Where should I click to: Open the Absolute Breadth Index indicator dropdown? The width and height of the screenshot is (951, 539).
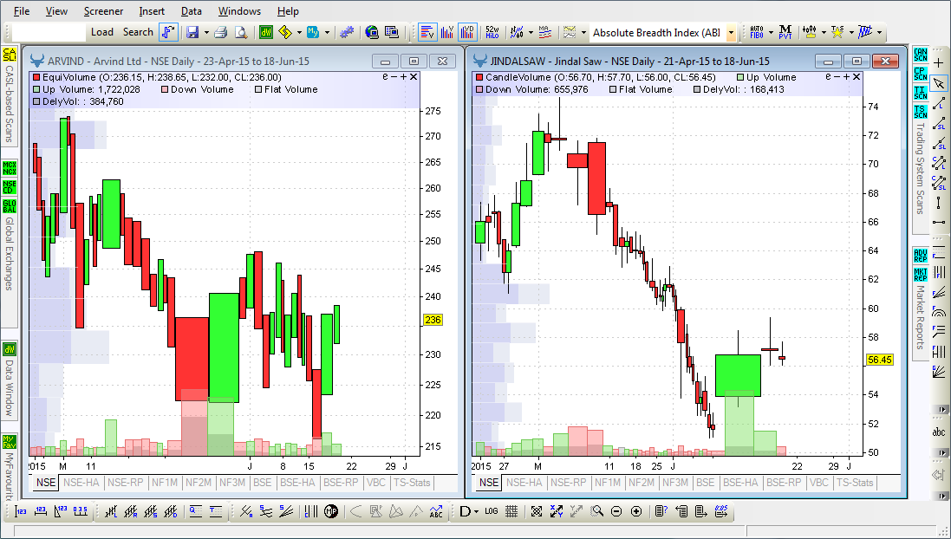coord(731,33)
